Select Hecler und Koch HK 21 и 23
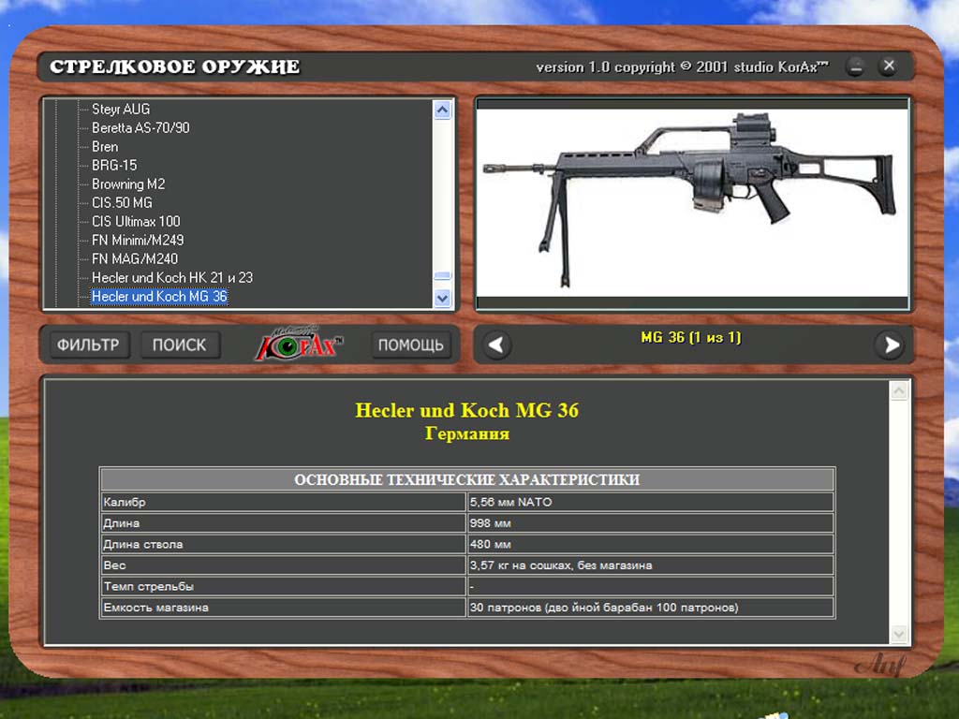Screen dimensions: 959x719 172,277
